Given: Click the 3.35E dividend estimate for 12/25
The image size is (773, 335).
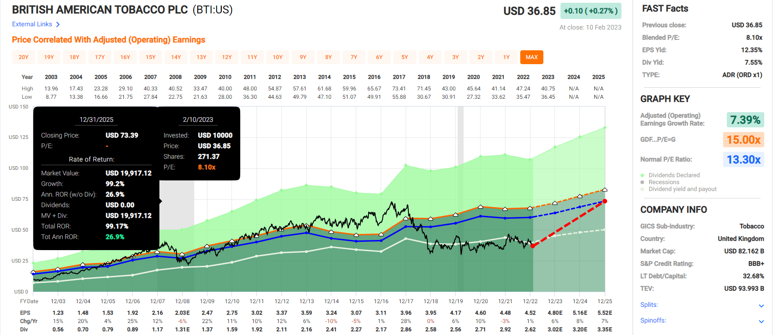Looking at the screenshot, I should click(x=605, y=329).
